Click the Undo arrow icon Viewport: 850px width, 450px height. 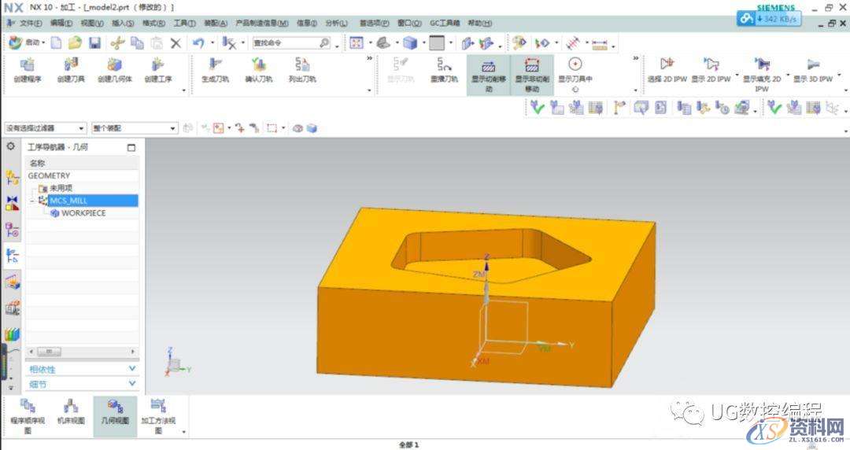point(198,42)
